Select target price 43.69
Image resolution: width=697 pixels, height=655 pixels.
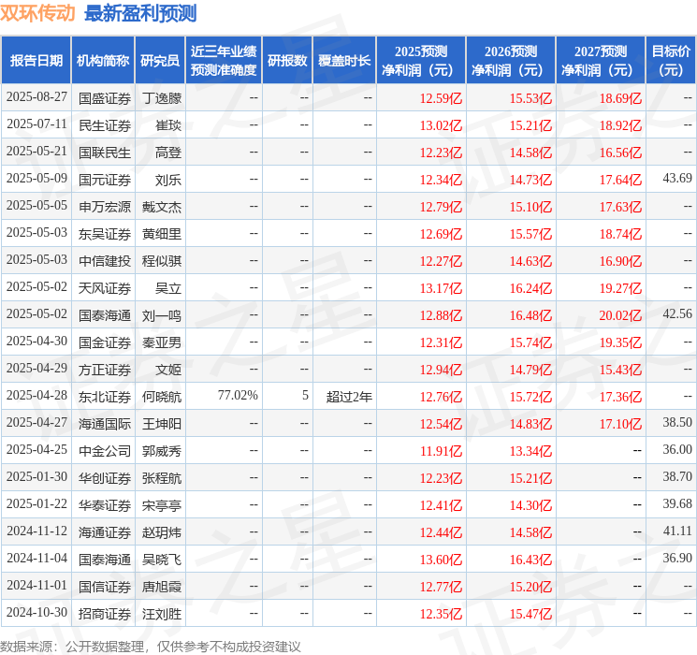pyautogui.click(x=677, y=179)
